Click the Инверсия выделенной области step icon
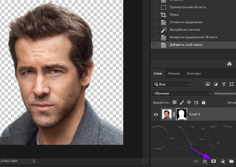The width and height of the screenshot is (236, 167). tap(164, 38)
